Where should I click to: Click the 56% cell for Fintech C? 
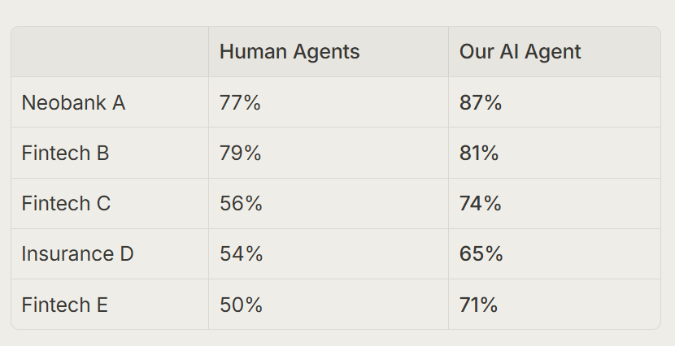coord(329,203)
